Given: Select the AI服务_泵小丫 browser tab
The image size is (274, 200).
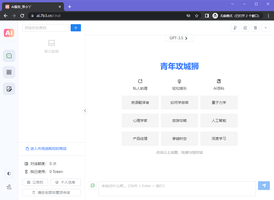Looking at the screenshot, I should (31, 7).
